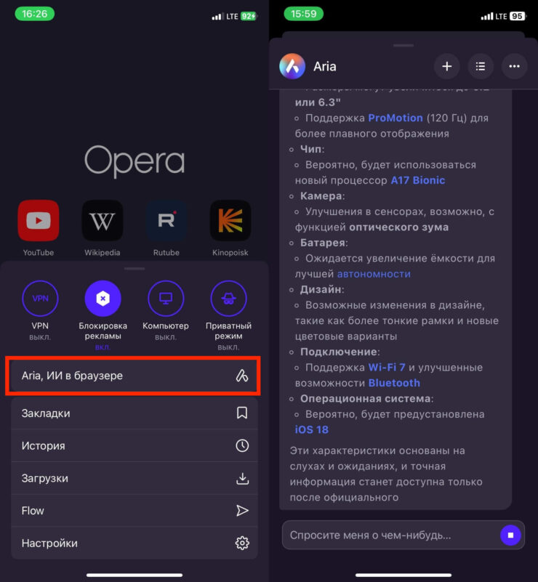The image size is (538, 582).
Task: Open Закладки bookmarks menu entry
Action: [x=134, y=413]
